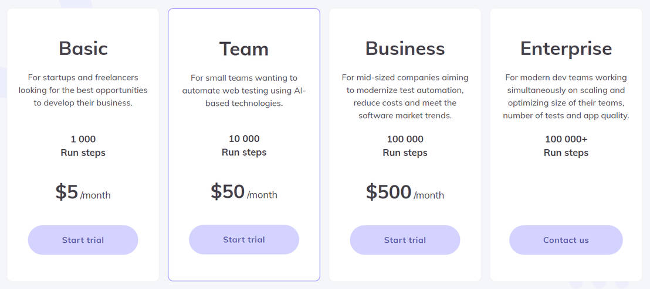This screenshot has height=289, width=650.
Task: Select the Team plan heading
Action: point(243,49)
